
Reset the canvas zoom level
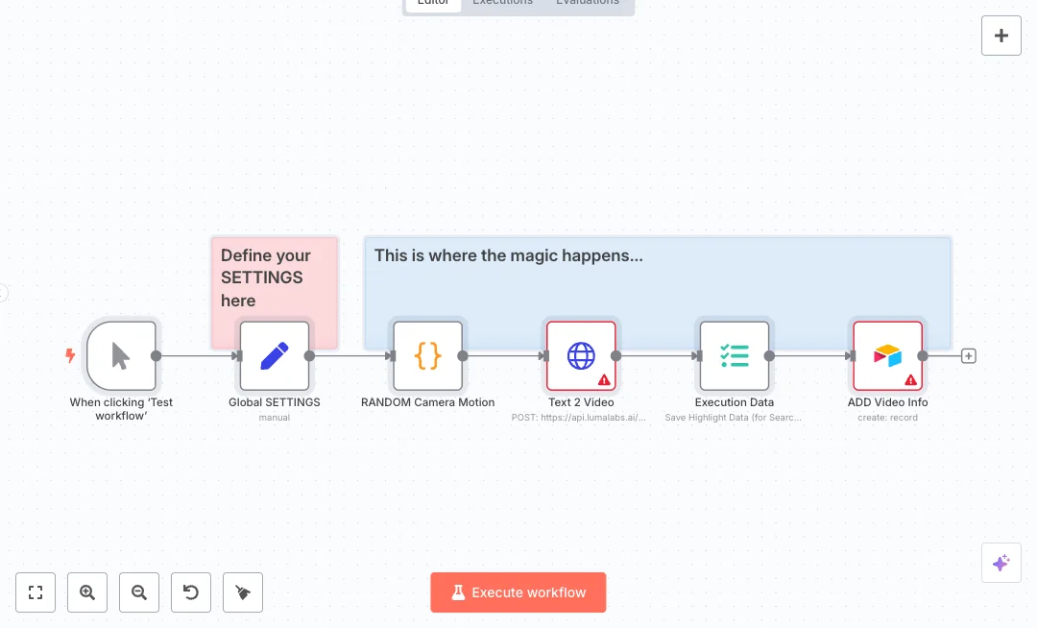191,592
